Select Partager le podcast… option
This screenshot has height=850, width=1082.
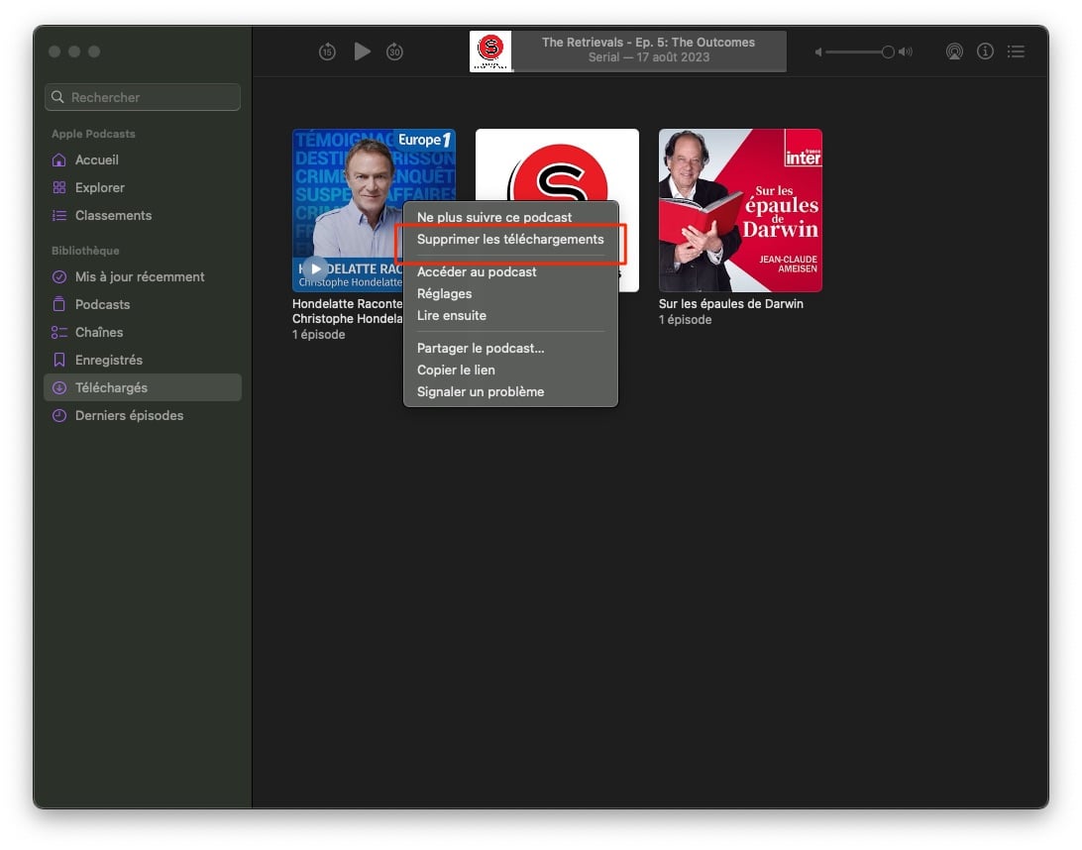(x=510, y=349)
